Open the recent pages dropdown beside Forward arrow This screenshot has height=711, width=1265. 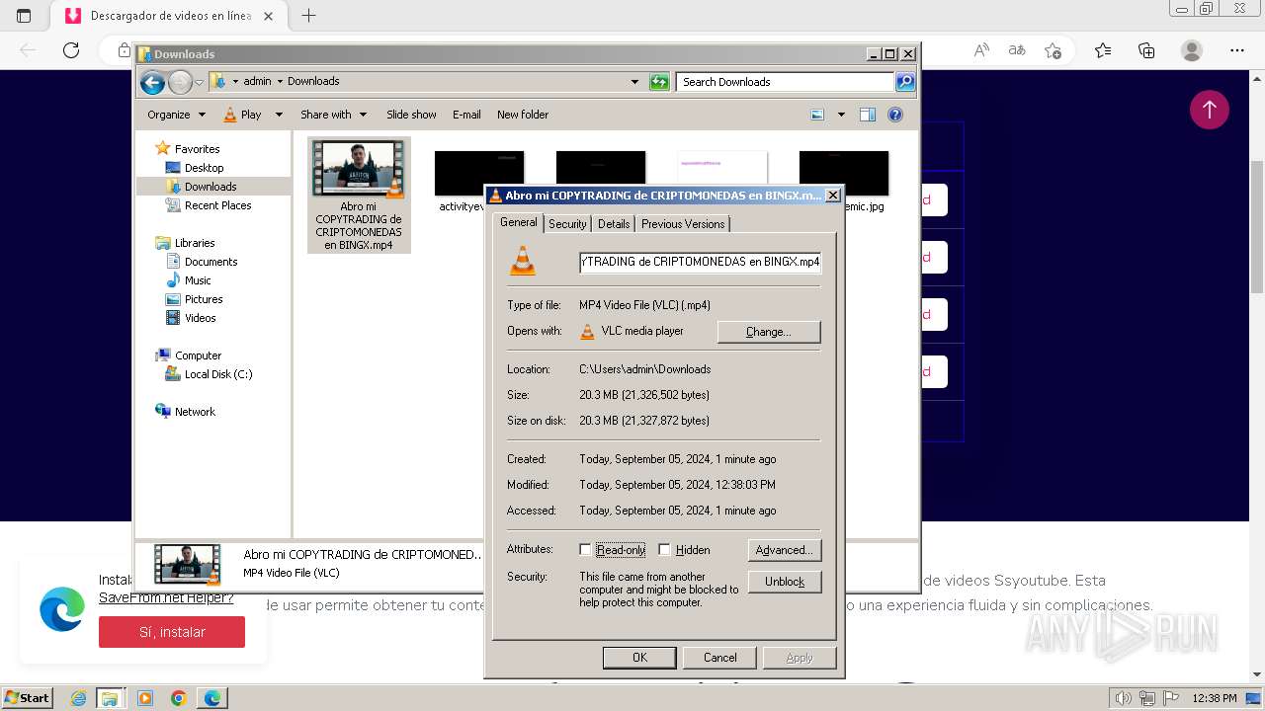199,82
